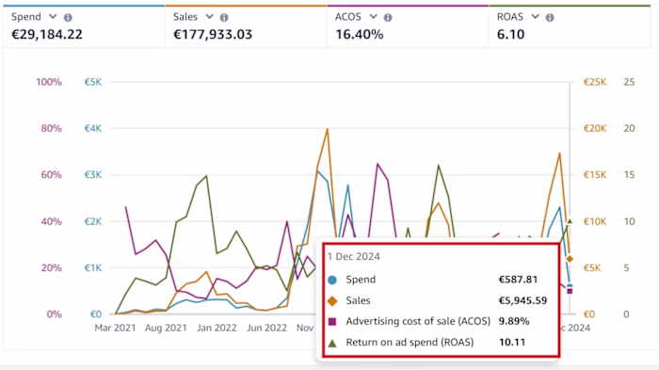
Task: Click the info icon beside Sales
Action: tap(224, 17)
